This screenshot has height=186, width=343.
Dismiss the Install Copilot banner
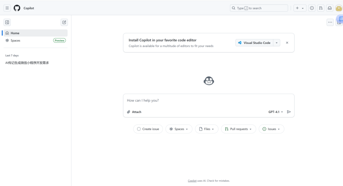point(287,43)
